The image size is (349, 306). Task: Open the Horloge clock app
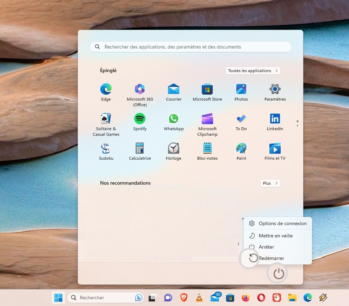point(174,152)
